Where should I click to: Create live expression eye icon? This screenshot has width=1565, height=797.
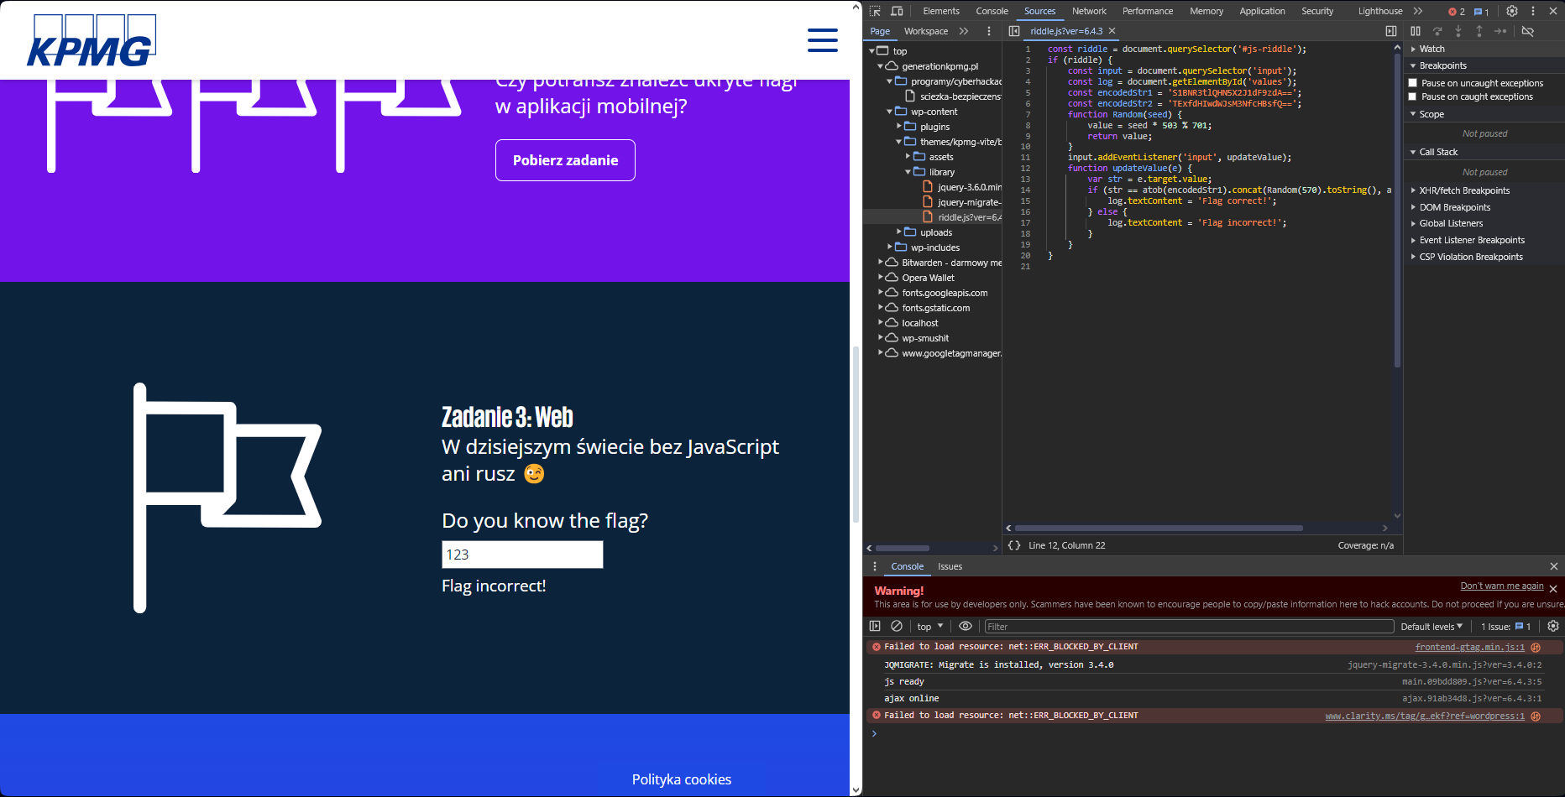tap(966, 626)
